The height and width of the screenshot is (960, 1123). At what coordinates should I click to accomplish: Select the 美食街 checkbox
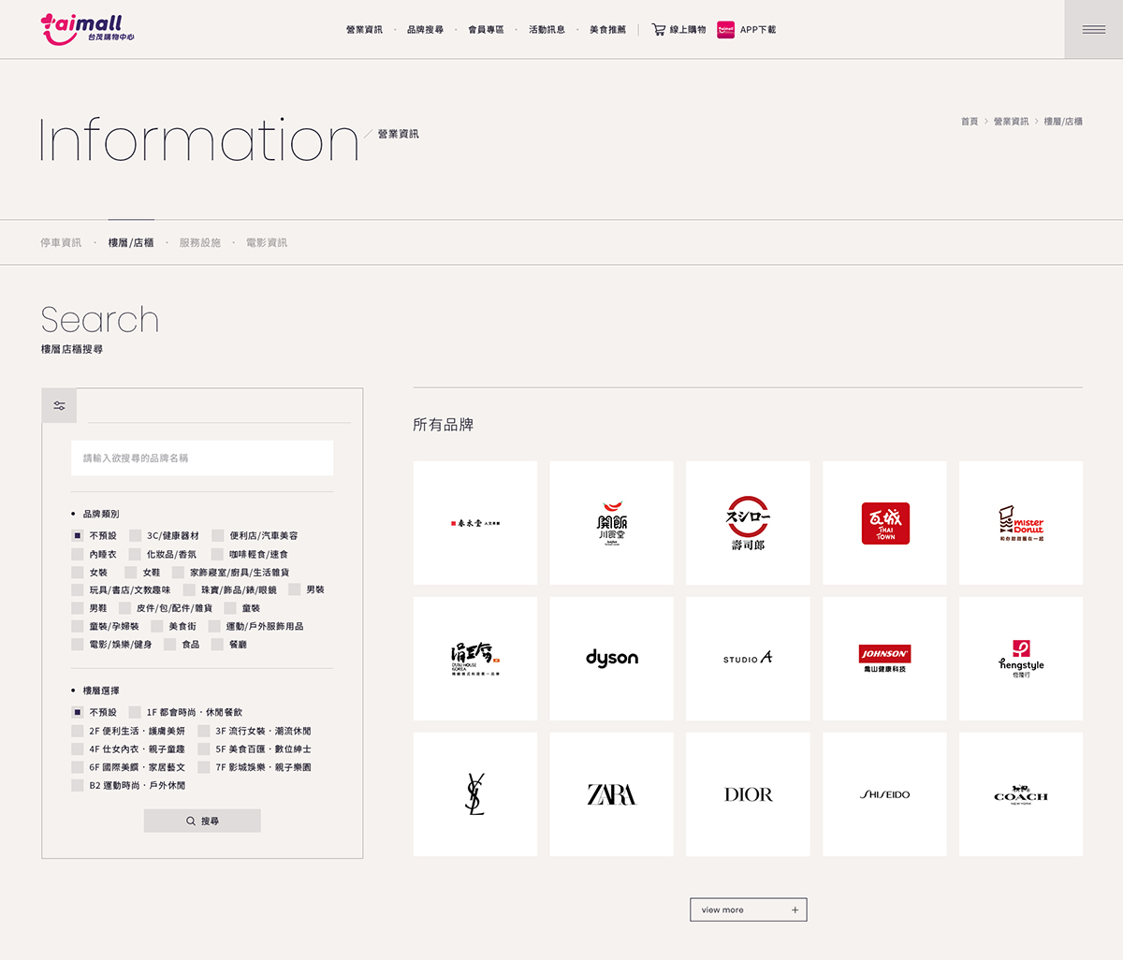pyautogui.click(x=157, y=627)
